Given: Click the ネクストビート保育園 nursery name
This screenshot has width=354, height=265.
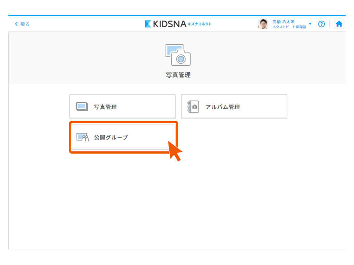Looking at the screenshot, I should coord(289,27).
